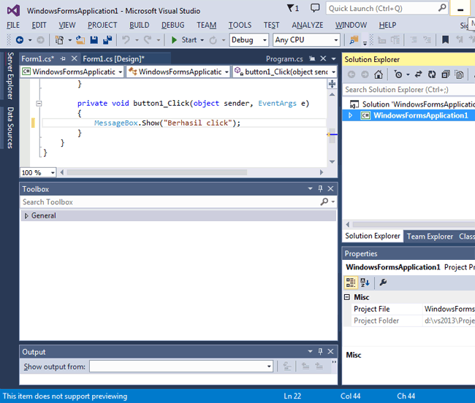Viewport: 475px width, 403px height.
Task: Click the Sync with Active Document icon
Action: 418,74
